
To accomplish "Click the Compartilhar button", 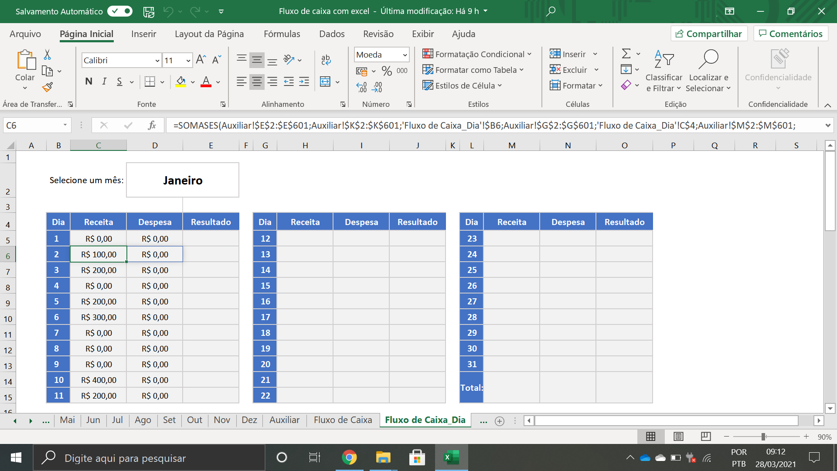I will pyautogui.click(x=709, y=34).
